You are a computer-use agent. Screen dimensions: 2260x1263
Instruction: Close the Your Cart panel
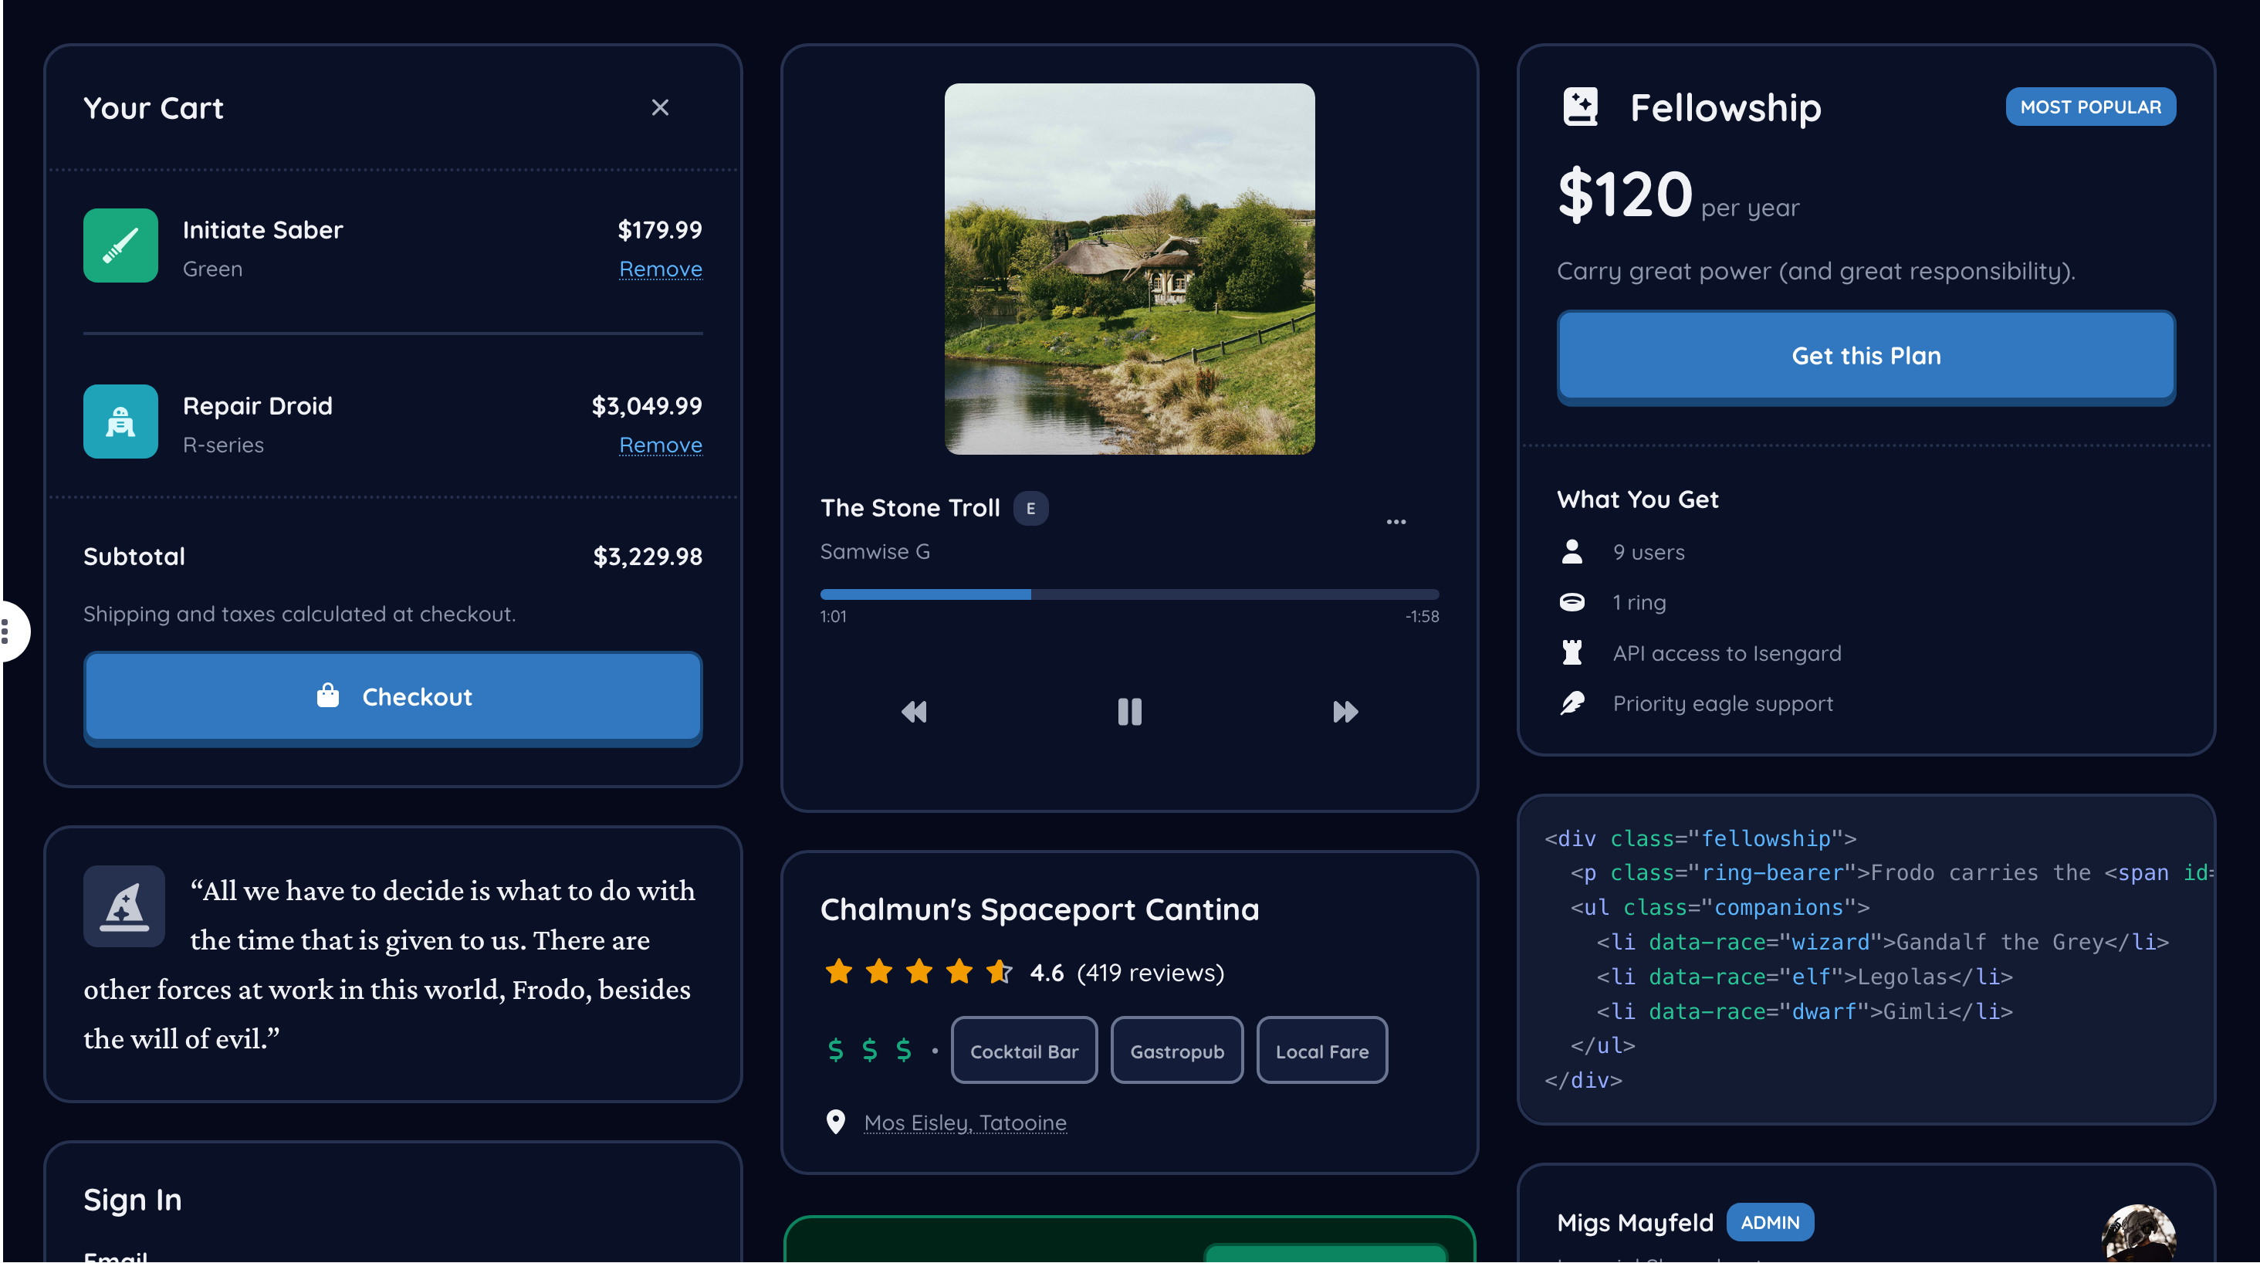click(660, 107)
